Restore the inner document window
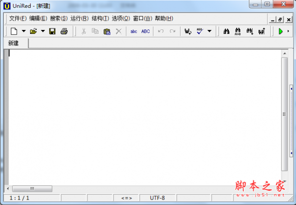Viewport: 296px width, 205px height. click(281, 20)
